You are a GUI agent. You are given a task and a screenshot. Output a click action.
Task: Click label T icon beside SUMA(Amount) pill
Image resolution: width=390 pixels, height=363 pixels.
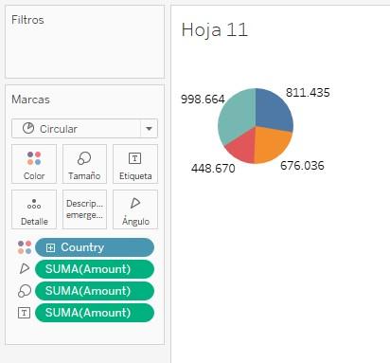[x=25, y=313]
